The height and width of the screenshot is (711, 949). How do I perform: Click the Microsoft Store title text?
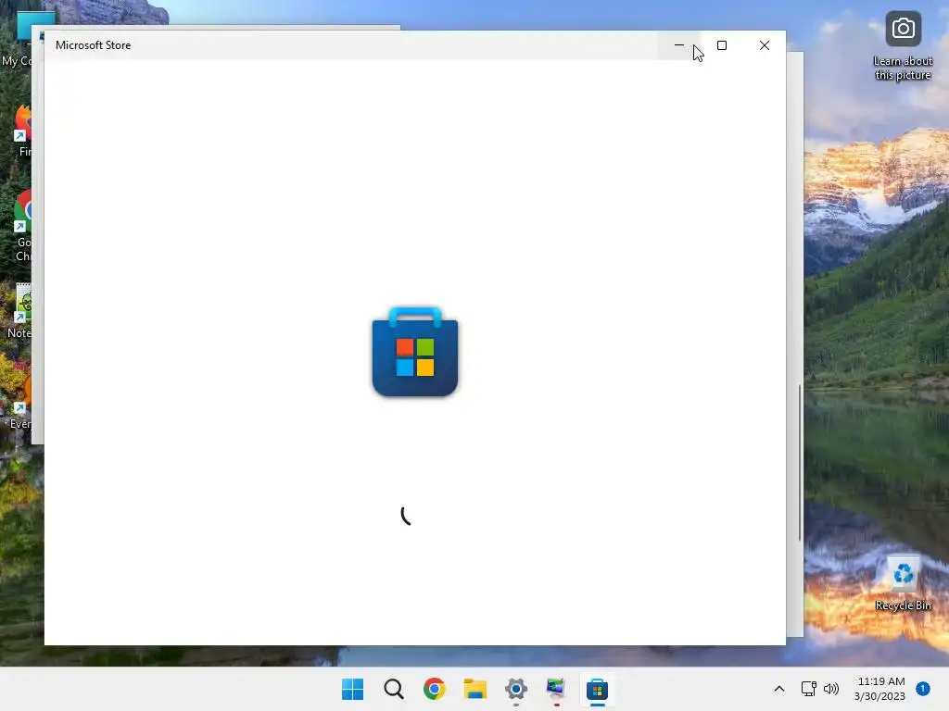pos(94,45)
